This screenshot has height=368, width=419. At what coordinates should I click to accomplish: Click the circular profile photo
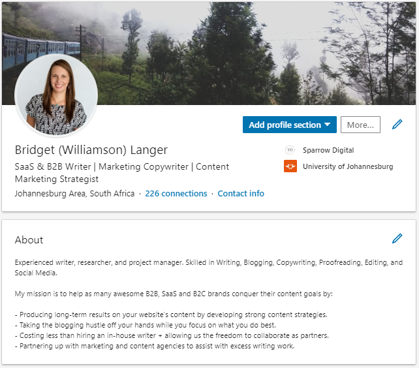[x=56, y=95]
